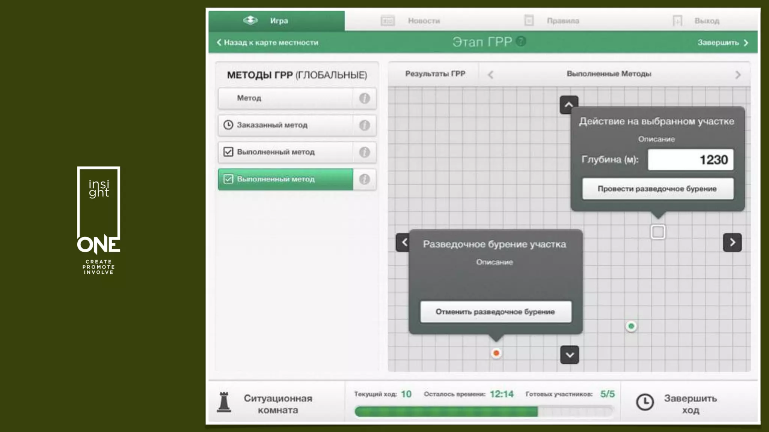This screenshot has height=432, width=769.
Task: Pan map right with right arrow button
Action: 732,242
